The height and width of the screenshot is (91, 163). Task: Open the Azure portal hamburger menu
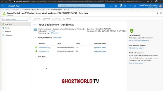[3, 6]
